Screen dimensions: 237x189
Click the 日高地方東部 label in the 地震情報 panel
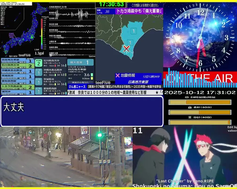point(138,82)
